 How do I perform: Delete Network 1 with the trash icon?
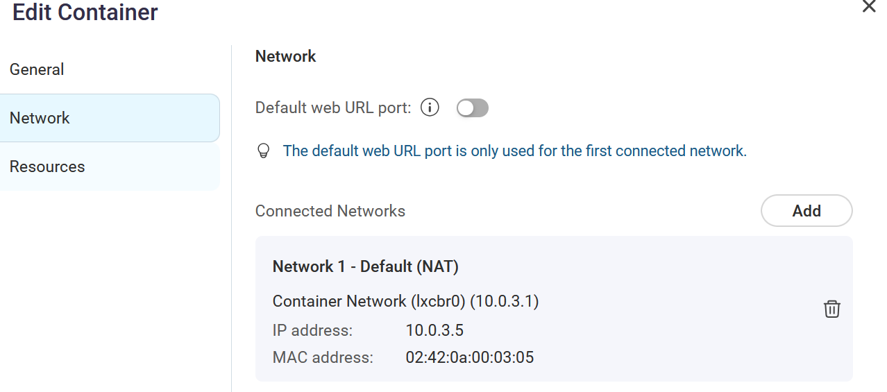(x=831, y=309)
